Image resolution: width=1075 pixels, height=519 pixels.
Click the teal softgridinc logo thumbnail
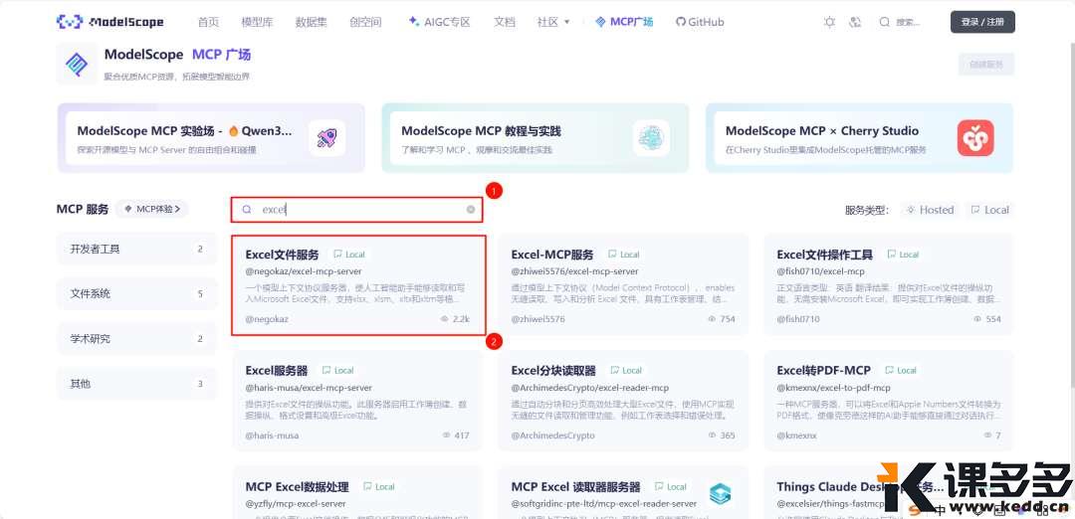click(720, 493)
